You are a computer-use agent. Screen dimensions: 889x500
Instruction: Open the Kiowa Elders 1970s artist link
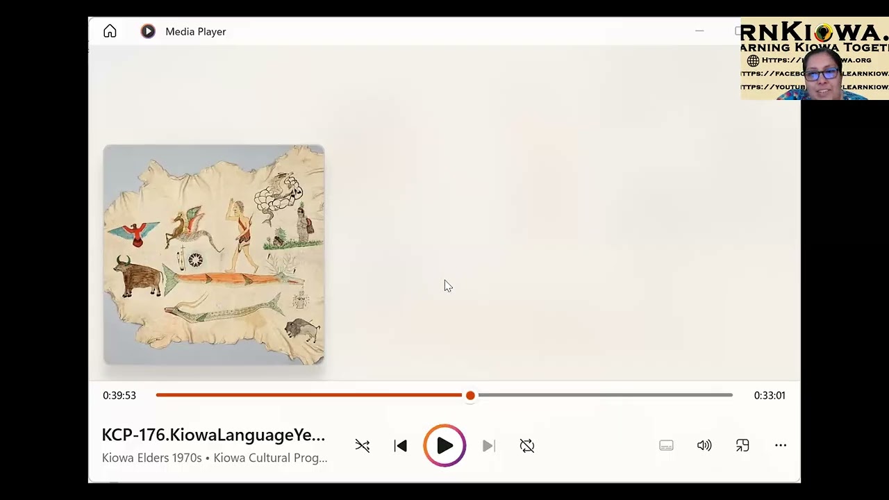[x=151, y=458]
